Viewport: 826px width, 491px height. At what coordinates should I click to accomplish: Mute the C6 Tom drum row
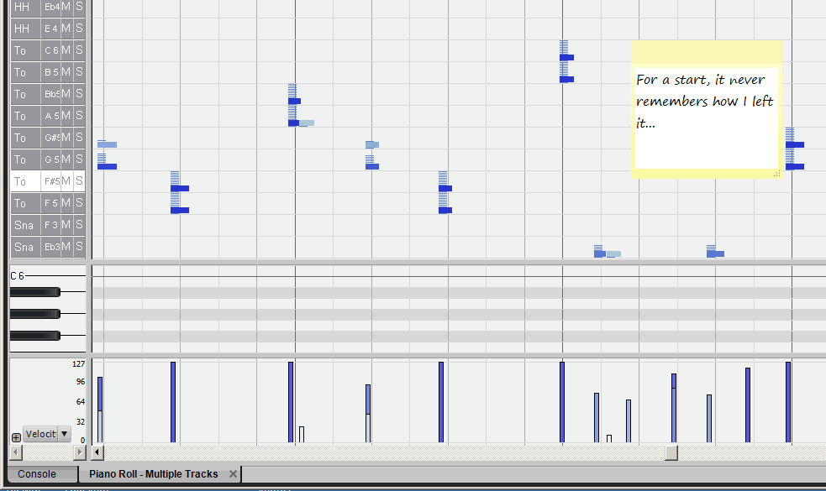66,50
